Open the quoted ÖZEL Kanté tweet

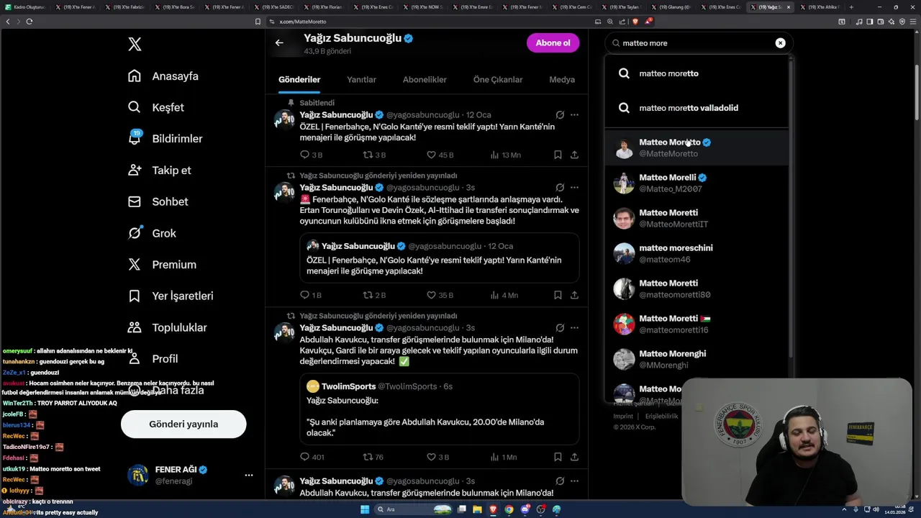(x=440, y=257)
